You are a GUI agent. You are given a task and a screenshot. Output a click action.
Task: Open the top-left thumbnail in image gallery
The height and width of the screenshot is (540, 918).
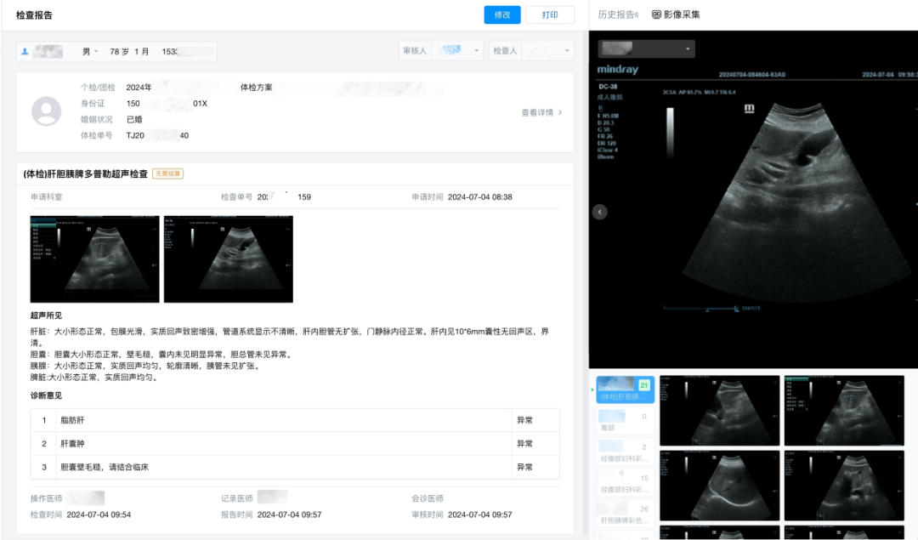tap(719, 411)
